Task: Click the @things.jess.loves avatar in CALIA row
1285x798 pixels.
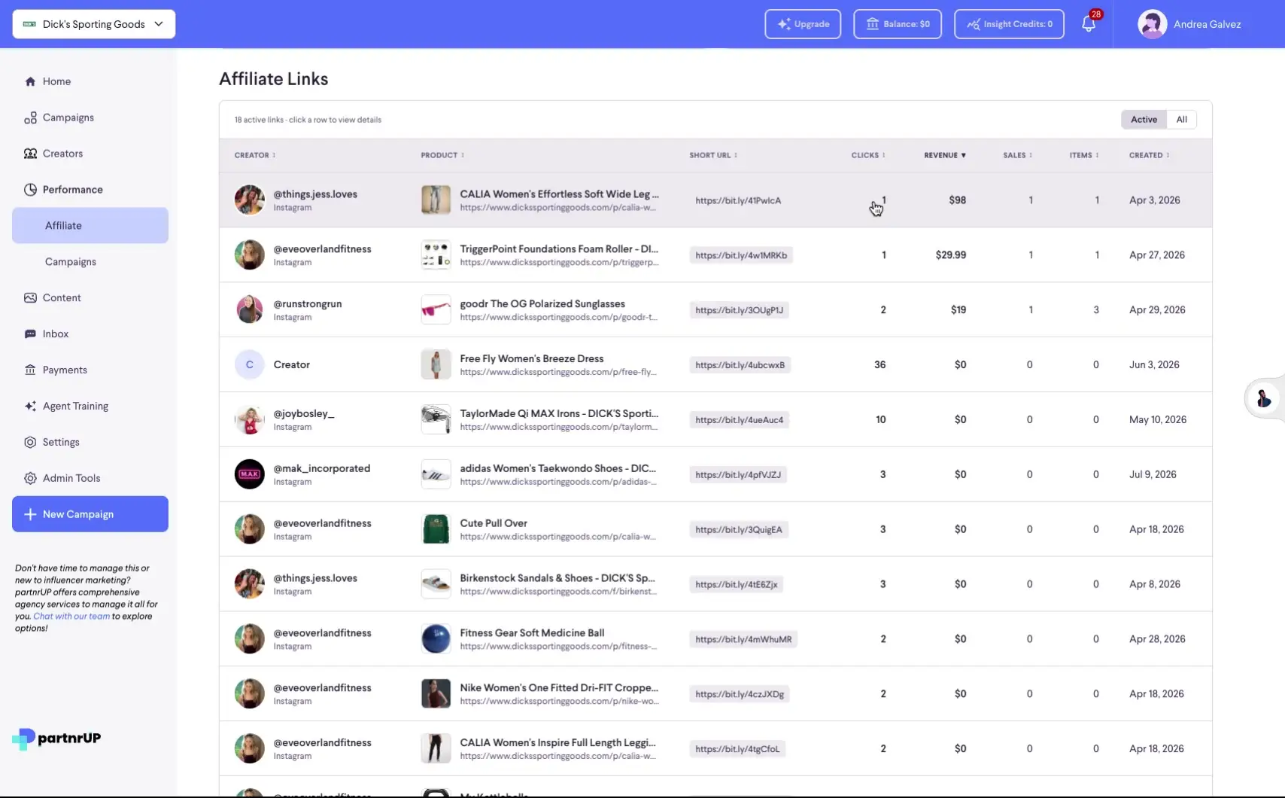Action: [x=249, y=200]
